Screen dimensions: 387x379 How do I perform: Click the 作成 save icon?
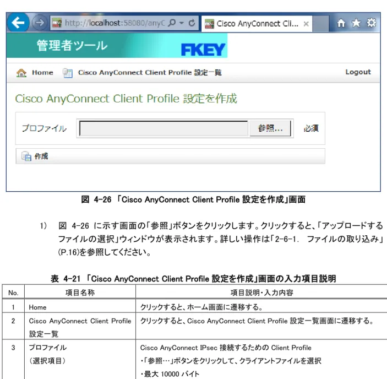[x=26, y=156]
